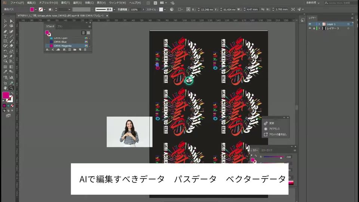This screenshot has height=202, width=359.
Task: Select the Type tool
Action: point(5,36)
